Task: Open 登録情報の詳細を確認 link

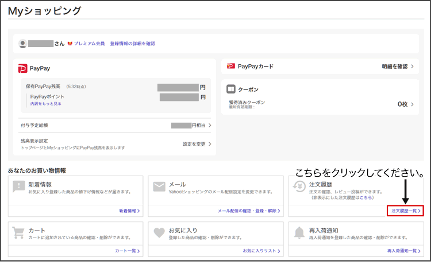Action: tap(133, 44)
